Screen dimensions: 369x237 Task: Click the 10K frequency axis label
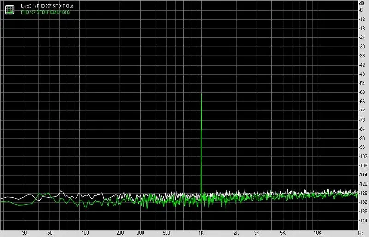coord(317,233)
